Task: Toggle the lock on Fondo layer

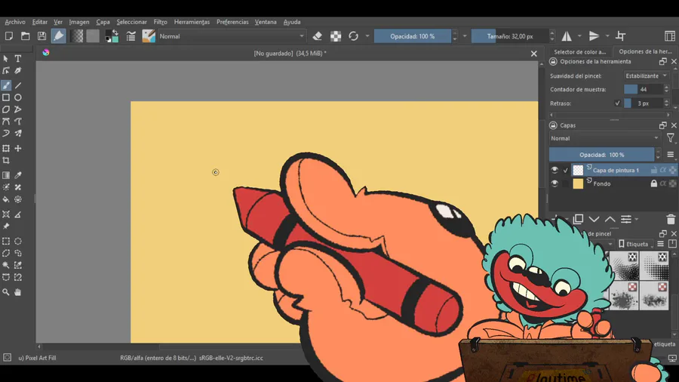Action: [654, 183]
